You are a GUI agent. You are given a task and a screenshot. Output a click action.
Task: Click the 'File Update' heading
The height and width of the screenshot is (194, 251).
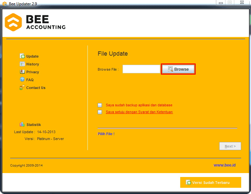(x=113, y=54)
